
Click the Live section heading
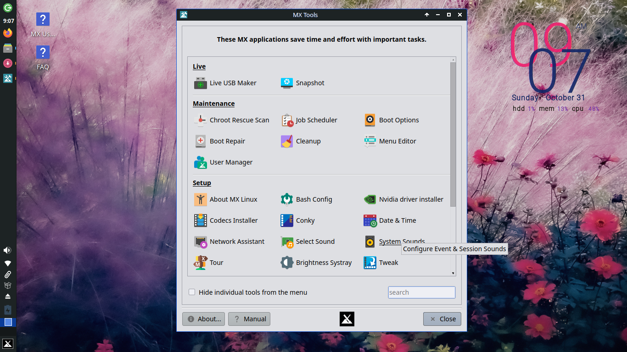(x=199, y=66)
